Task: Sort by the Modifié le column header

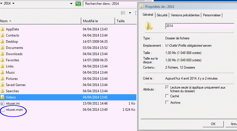Action: (x=98, y=21)
